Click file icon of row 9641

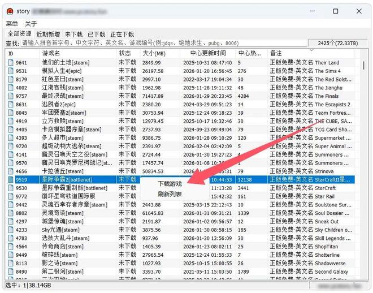(x=11, y=63)
